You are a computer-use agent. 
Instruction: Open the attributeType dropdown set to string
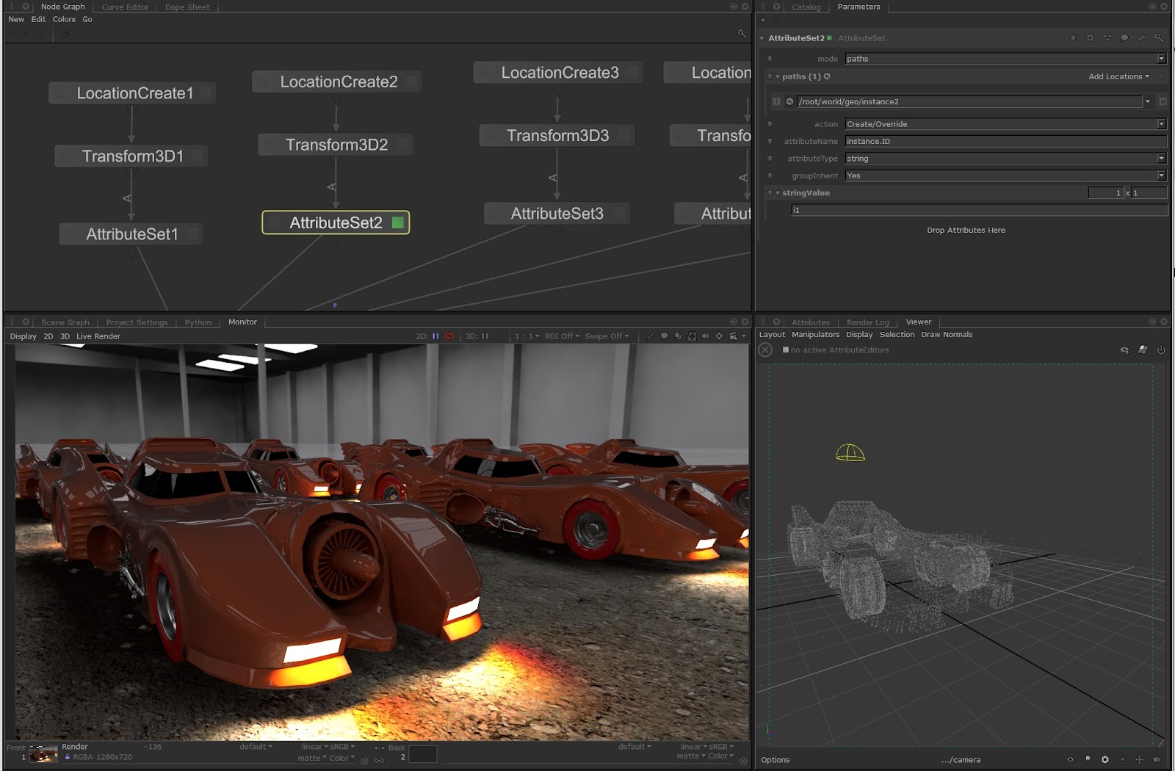(1005, 159)
